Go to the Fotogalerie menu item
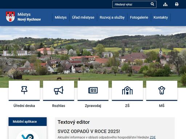 click(139, 17)
